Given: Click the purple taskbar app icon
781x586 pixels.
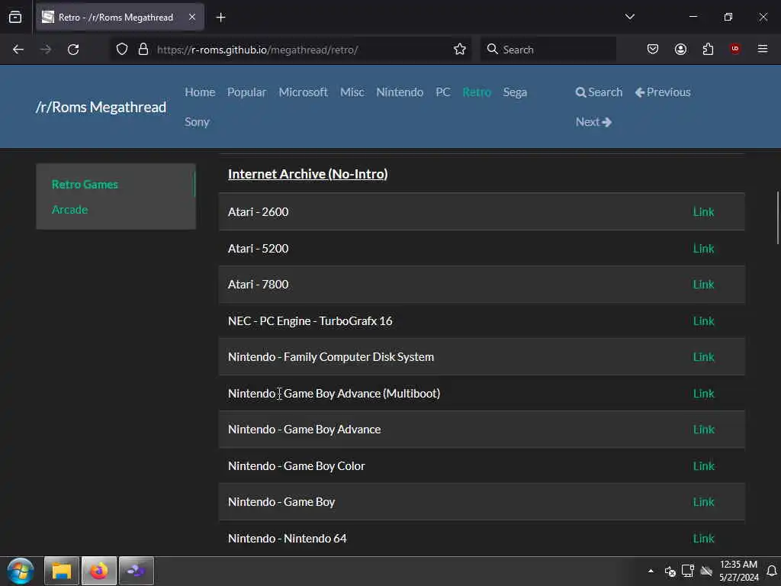Looking at the screenshot, I should pos(137,571).
